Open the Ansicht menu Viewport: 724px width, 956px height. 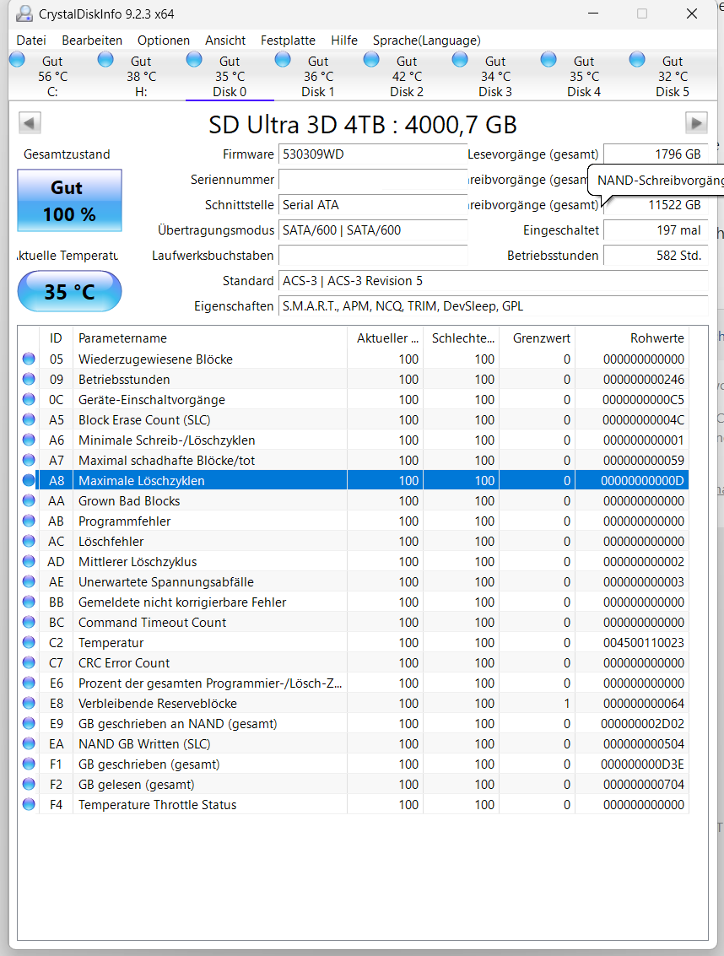click(225, 41)
